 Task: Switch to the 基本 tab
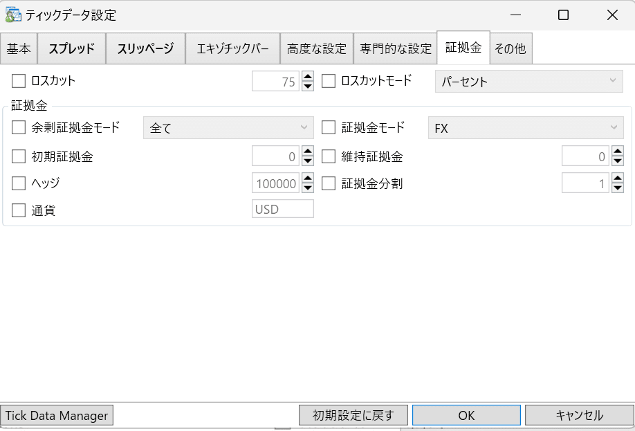tap(19, 48)
